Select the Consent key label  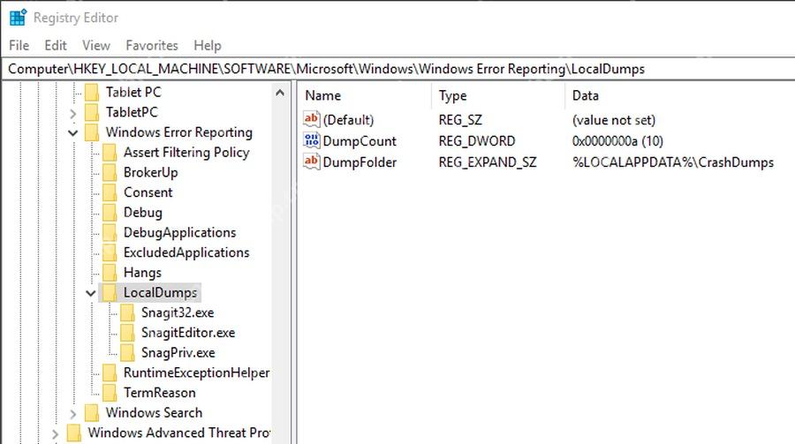pyautogui.click(x=148, y=192)
